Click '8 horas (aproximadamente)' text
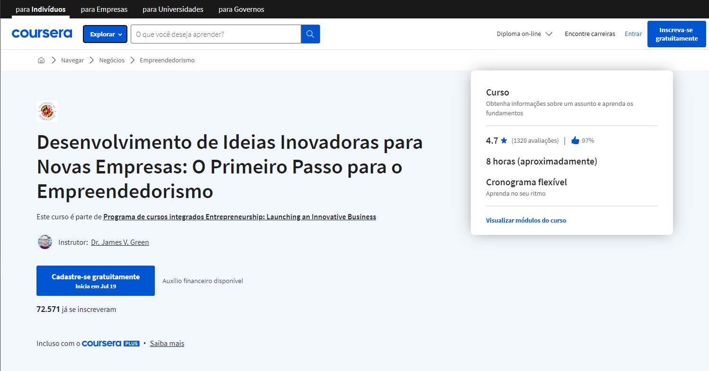The image size is (709, 371). pyautogui.click(x=541, y=162)
